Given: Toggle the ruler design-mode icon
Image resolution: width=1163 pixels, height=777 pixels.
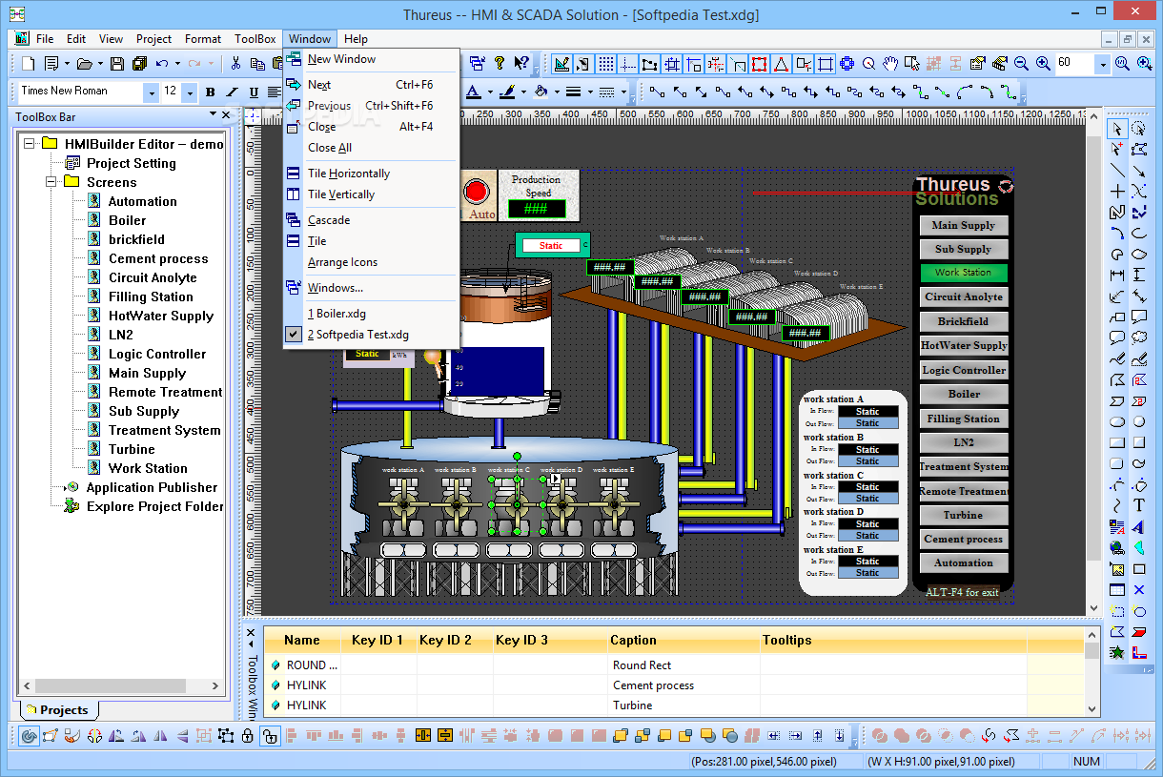Looking at the screenshot, I should click(561, 64).
